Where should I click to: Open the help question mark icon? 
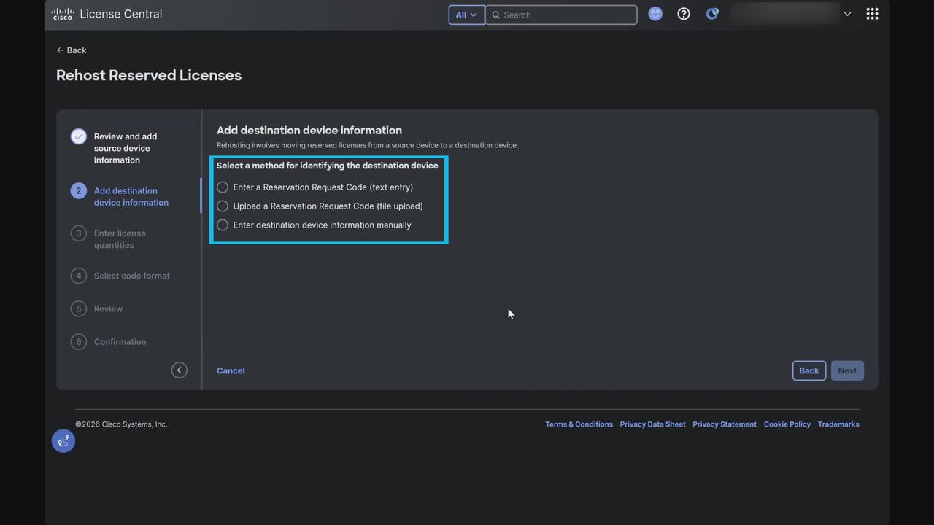[x=684, y=14]
